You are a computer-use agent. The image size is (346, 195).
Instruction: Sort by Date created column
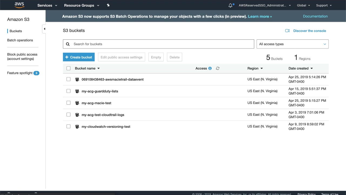[301, 69]
